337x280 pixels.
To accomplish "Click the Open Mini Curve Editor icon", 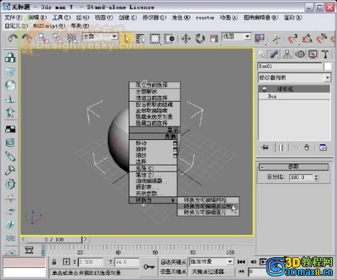I will click(x=29, y=250).
